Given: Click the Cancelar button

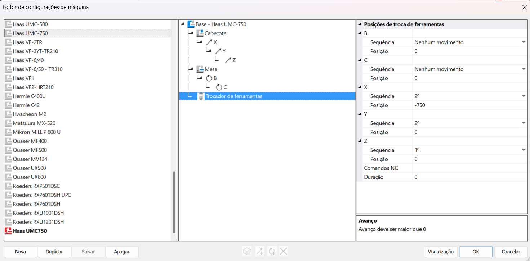Looking at the screenshot, I should click(x=511, y=252).
